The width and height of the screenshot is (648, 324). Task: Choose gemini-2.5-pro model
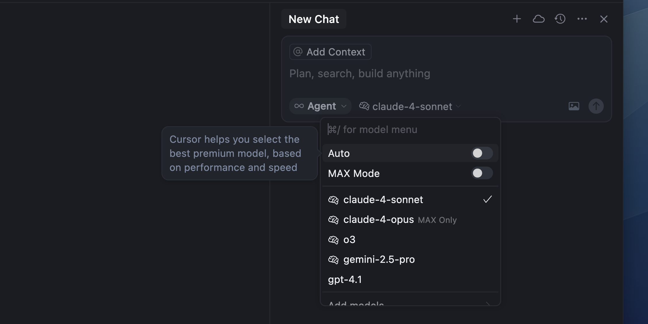click(x=379, y=260)
